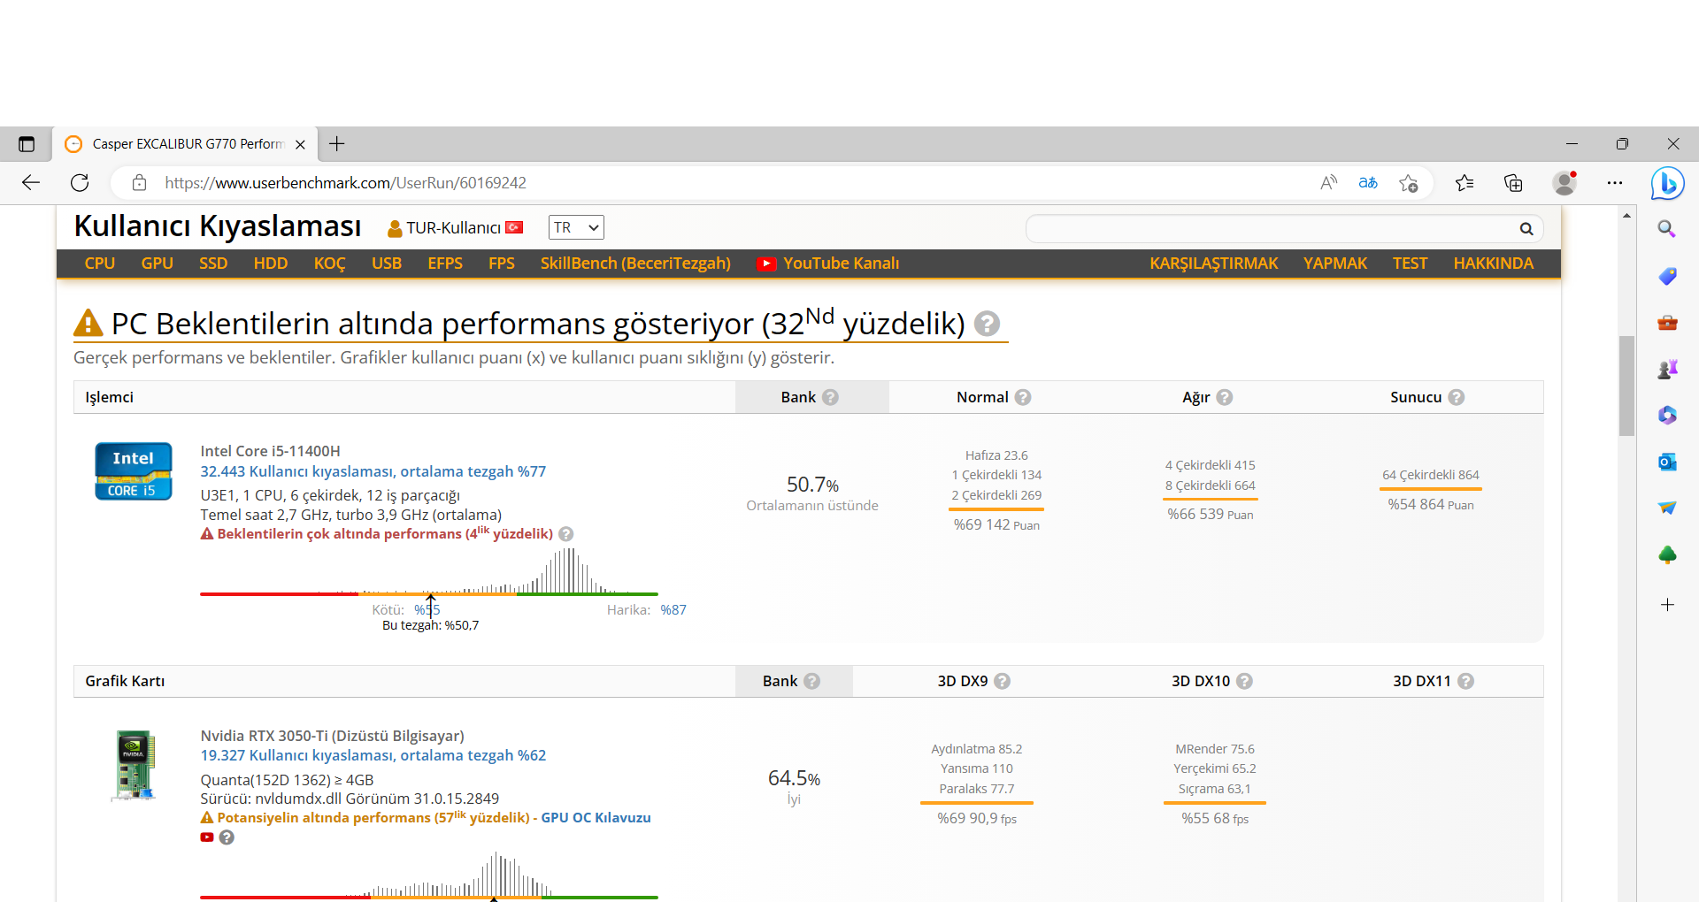Click the site search magnifier icon
Viewport: 1699px width, 902px height.
click(x=1526, y=229)
